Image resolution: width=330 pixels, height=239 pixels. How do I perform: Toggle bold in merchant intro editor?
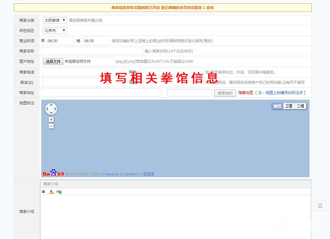pos(43,192)
